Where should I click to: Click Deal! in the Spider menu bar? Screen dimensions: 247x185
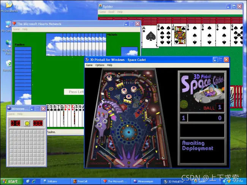point(111,12)
